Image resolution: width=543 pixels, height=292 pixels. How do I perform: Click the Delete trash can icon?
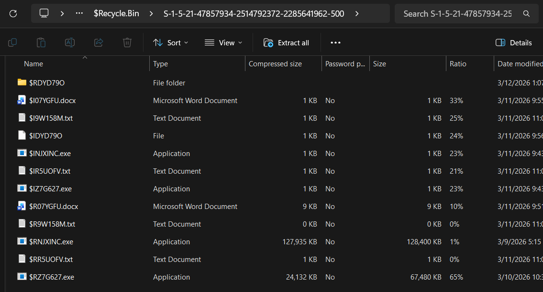coord(127,43)
